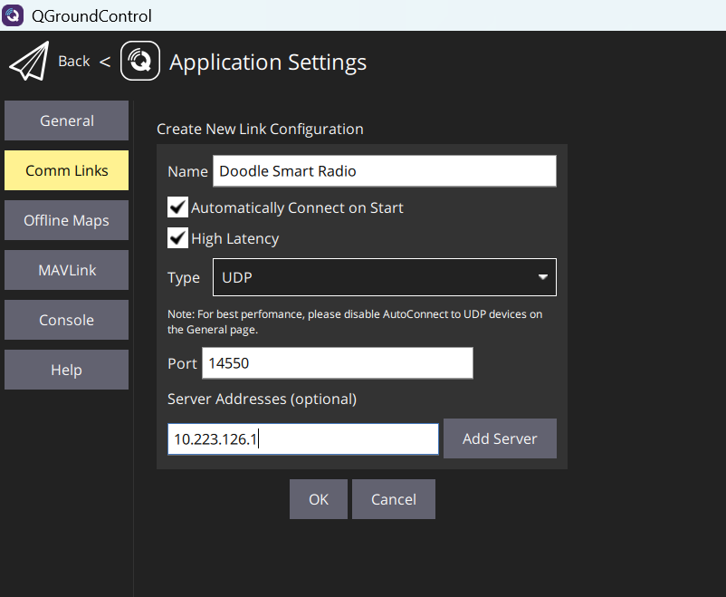Open the Offline Maps panel
The width and height of the screenshot is (726, 597).
[x=66, y=219]
